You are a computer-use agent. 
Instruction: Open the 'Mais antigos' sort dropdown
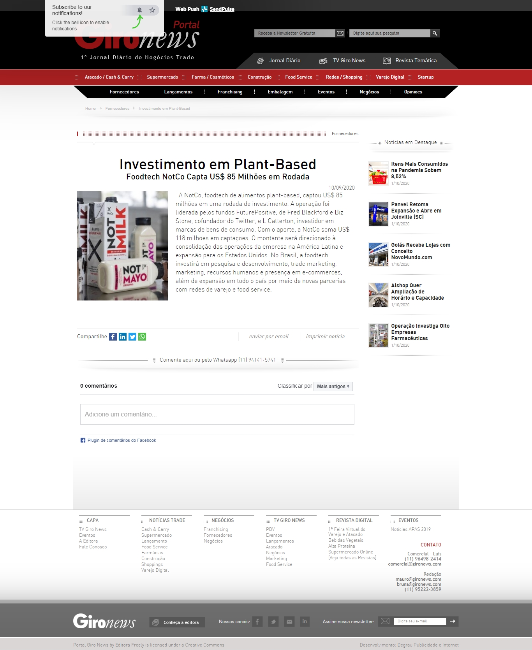pos(333,386)
